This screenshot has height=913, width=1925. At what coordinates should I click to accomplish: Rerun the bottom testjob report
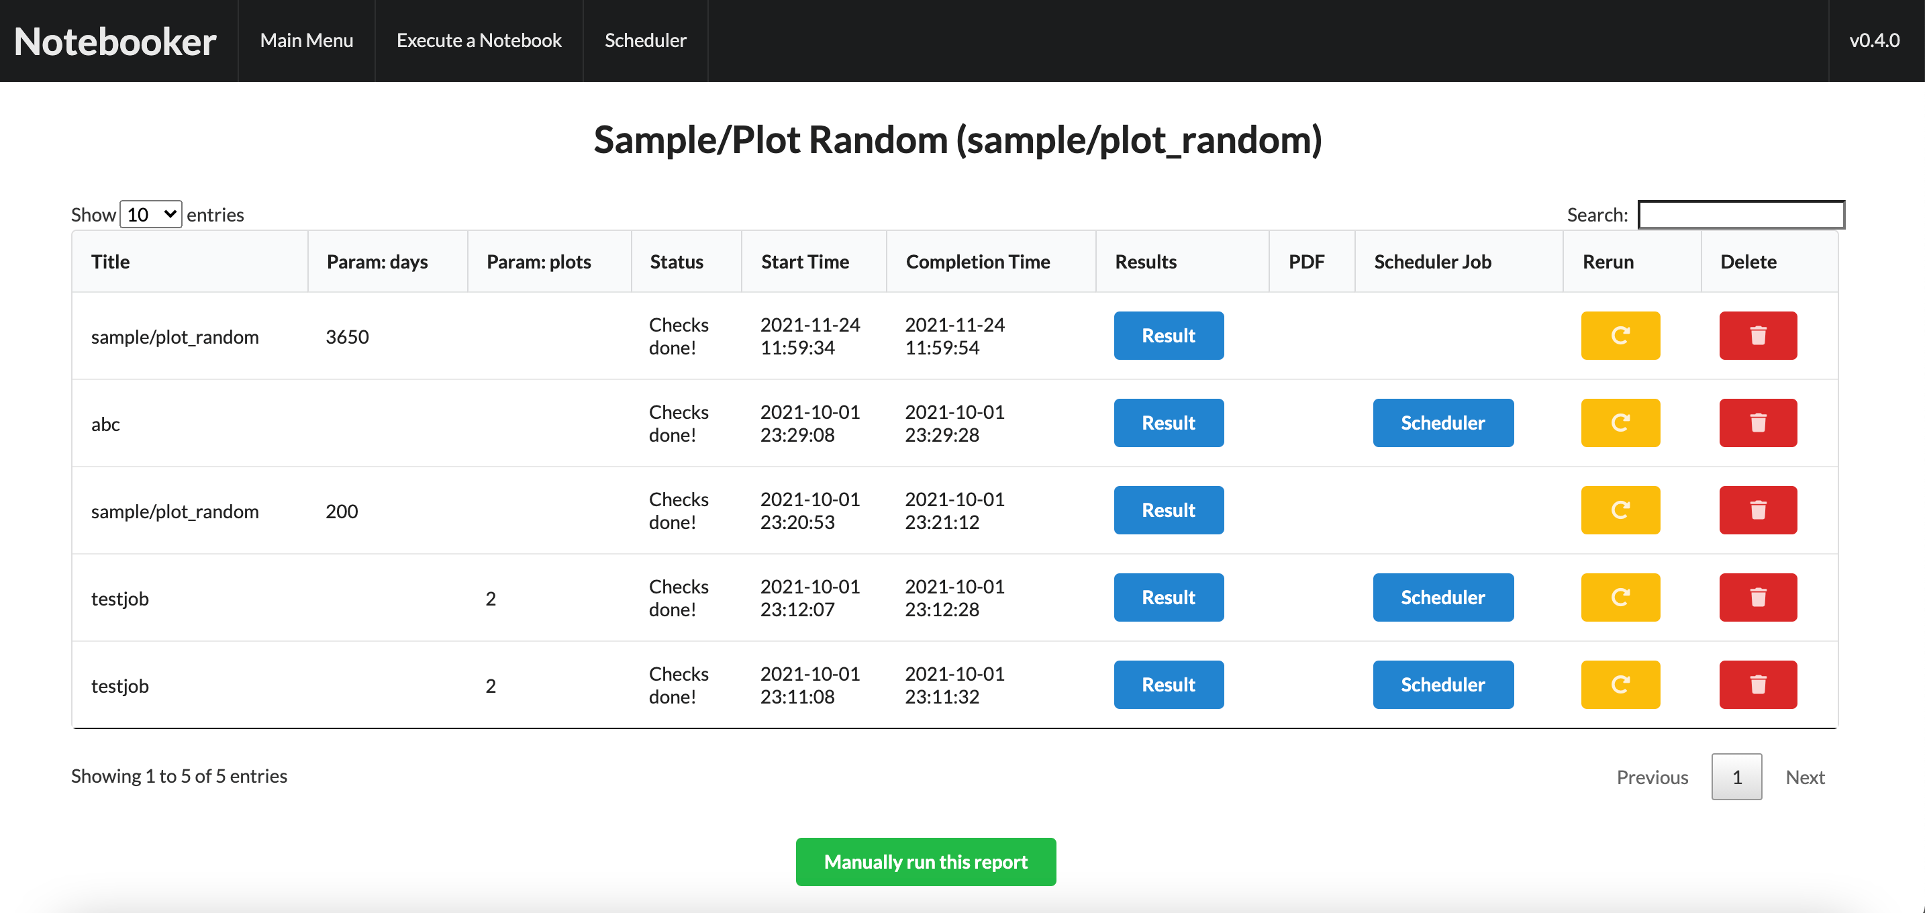[1620, 684]
